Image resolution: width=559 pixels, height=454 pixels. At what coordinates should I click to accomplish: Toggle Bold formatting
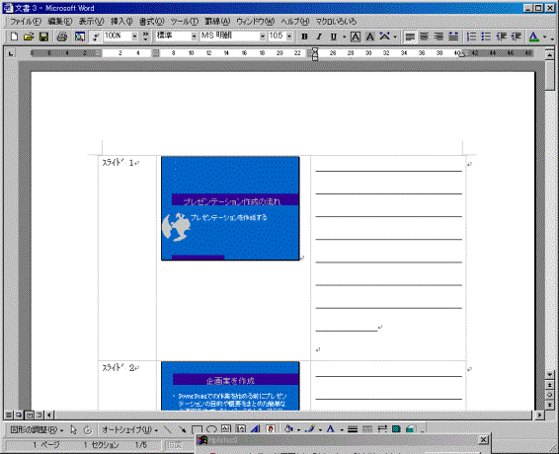pos(304,37)
